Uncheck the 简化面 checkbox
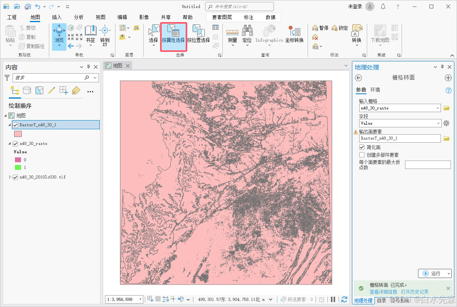Image resolution: width=457 pixels, height=307 pixels. (362, 147)
